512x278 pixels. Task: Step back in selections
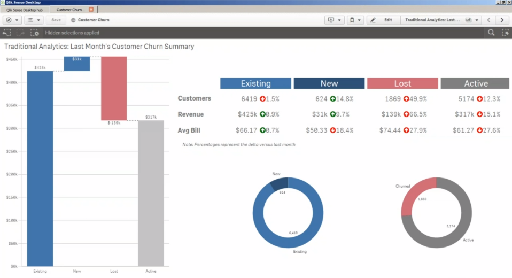click(x=7, y=33)
